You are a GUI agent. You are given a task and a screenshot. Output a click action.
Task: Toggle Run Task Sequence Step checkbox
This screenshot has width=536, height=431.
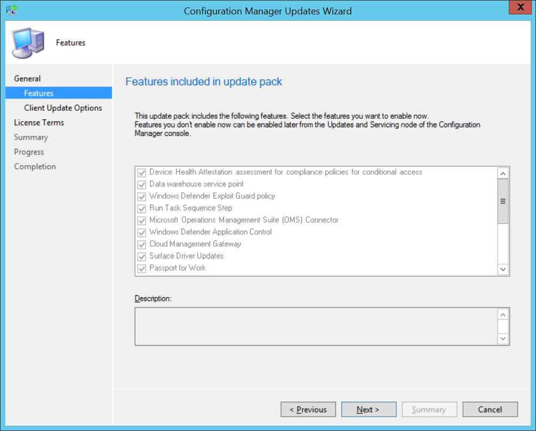pos(141,208)
